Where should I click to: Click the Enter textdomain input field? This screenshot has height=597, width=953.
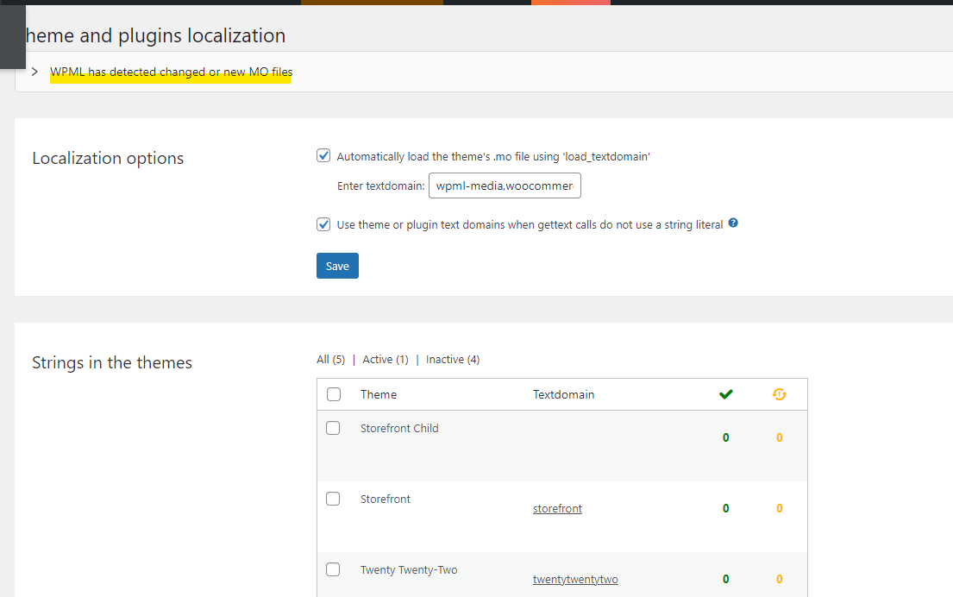click(x=505, y=185)
